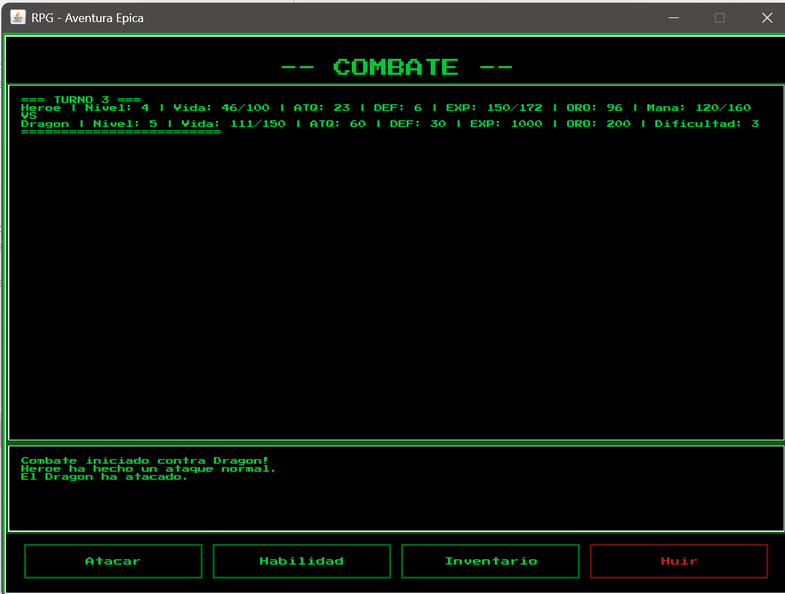Screen dimensions: 785x594
Task: Click the 'VS' text between combatants
Action: click(x=29, y=116)
